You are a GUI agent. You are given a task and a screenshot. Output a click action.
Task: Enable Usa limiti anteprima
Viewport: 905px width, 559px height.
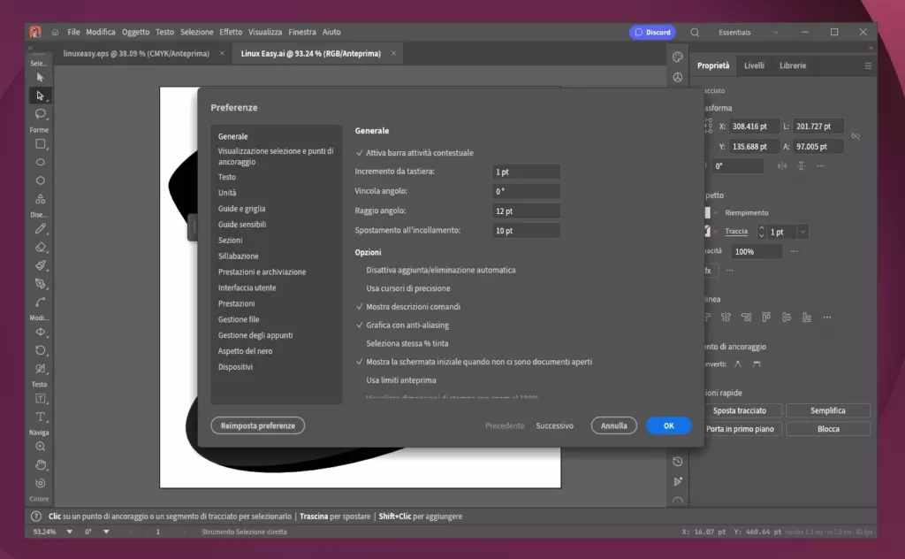pyautogui.click(x=401, y=380)
